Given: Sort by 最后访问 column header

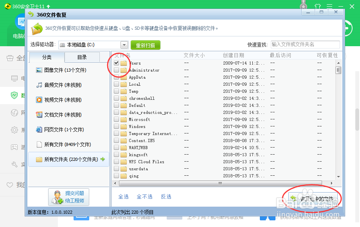Looking at the screenshot, I should pyautogui.click(x=280, y=55).
